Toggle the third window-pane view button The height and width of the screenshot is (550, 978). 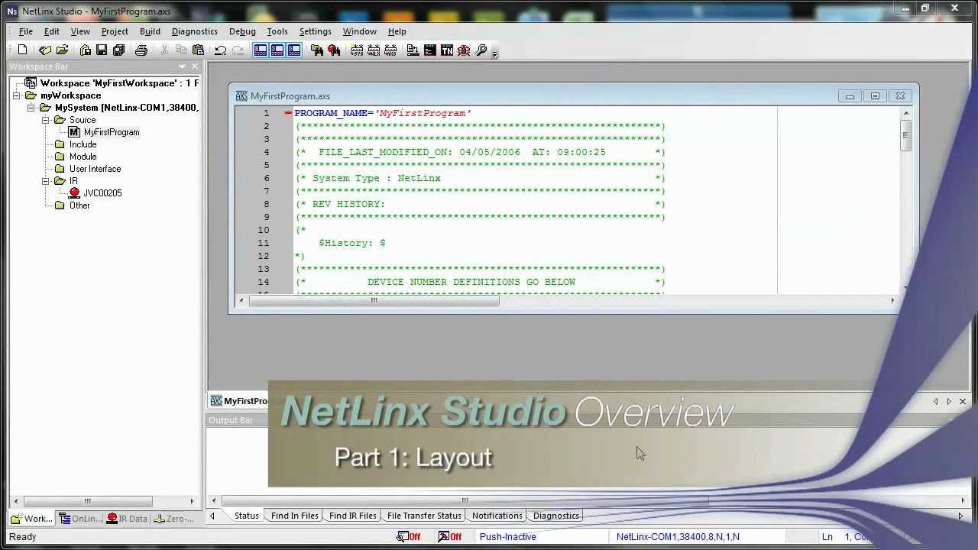click(294, 50)
